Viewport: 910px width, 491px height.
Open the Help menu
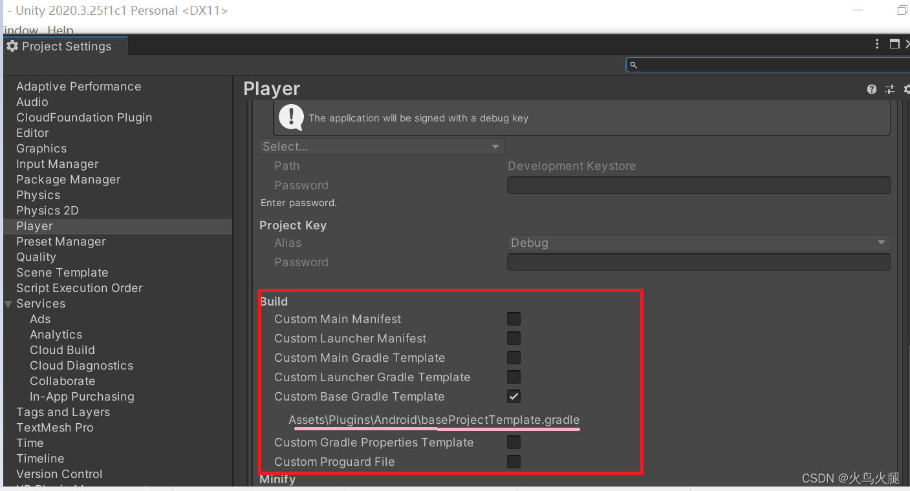click(x=60, y=30)
